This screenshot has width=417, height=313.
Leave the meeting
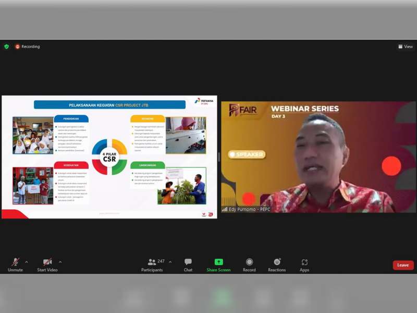pyautogui.click(x=403, y=265)
